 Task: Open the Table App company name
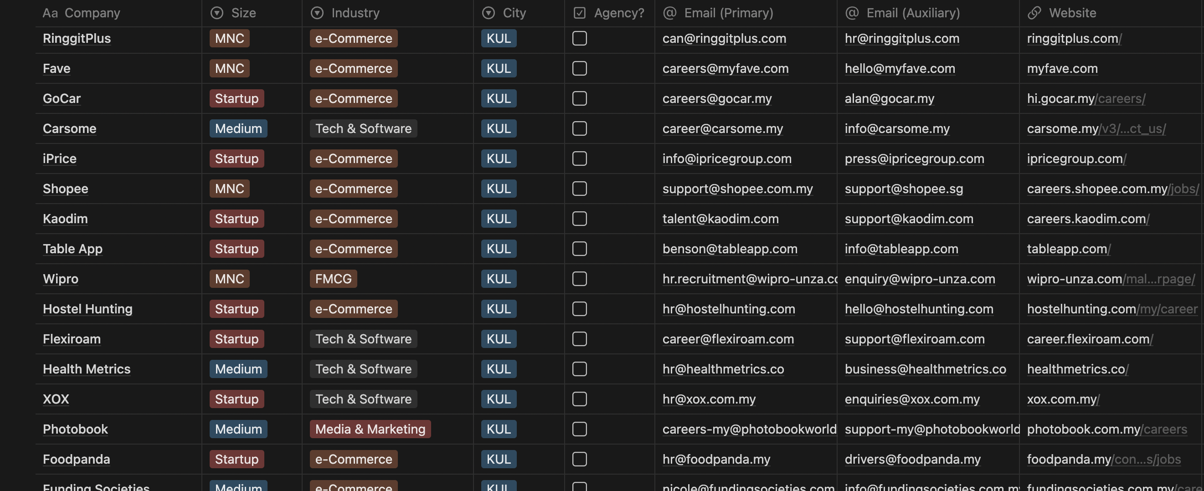[x=72, y=249]
